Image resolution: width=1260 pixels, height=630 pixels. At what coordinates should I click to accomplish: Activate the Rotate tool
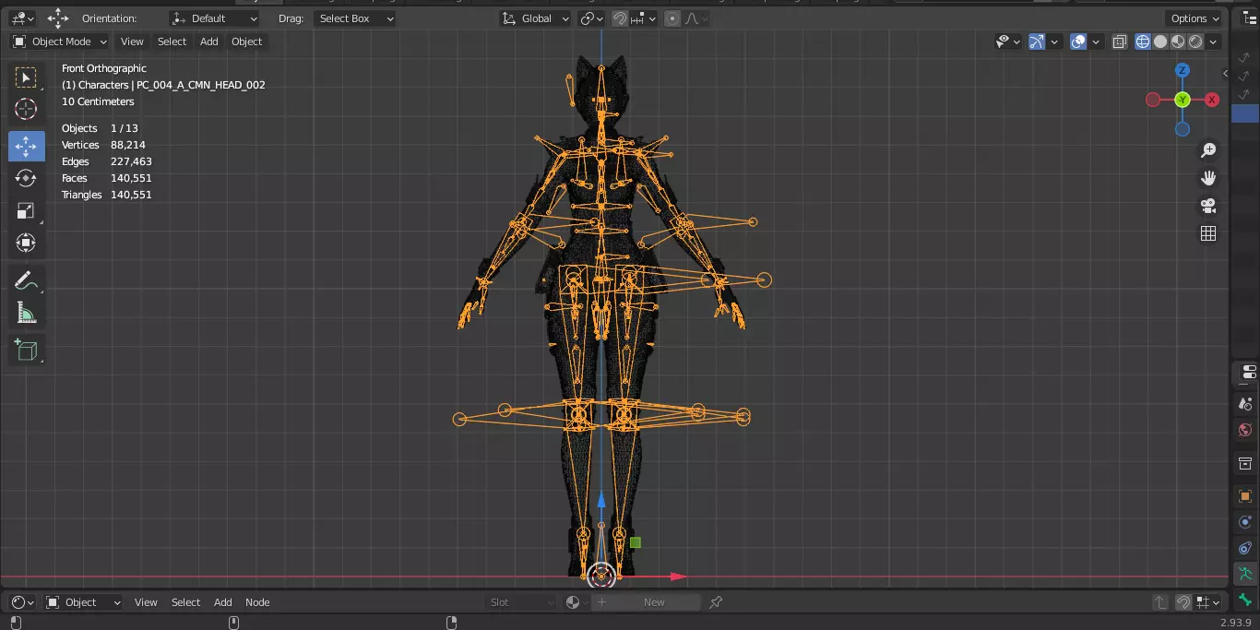click(x=26, y=178)
